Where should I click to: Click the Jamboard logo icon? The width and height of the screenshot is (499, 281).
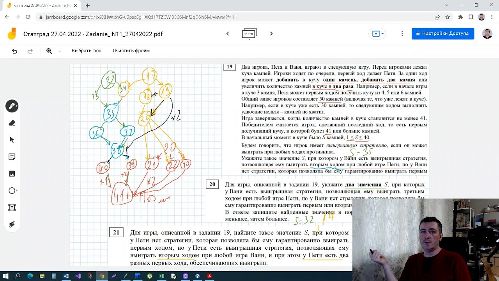pyautogui.click(x=12, y=34)
